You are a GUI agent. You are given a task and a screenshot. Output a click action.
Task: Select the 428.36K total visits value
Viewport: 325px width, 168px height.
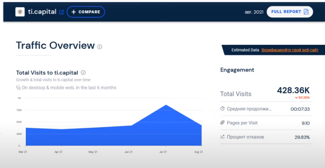click(293, 90)
